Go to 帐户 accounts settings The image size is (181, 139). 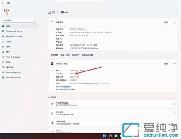pyautogui.click(x=8, y=52)
